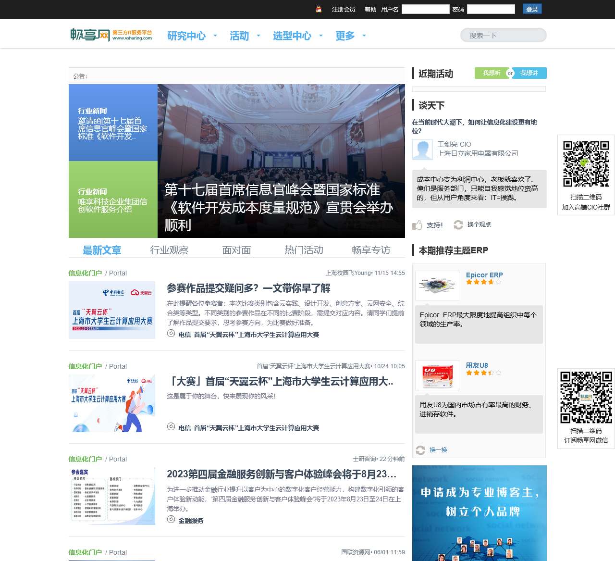Image resolution: width=615 pixels, height=561 pixels.
Task: Click the 换个观点 link
Action: 479,224
